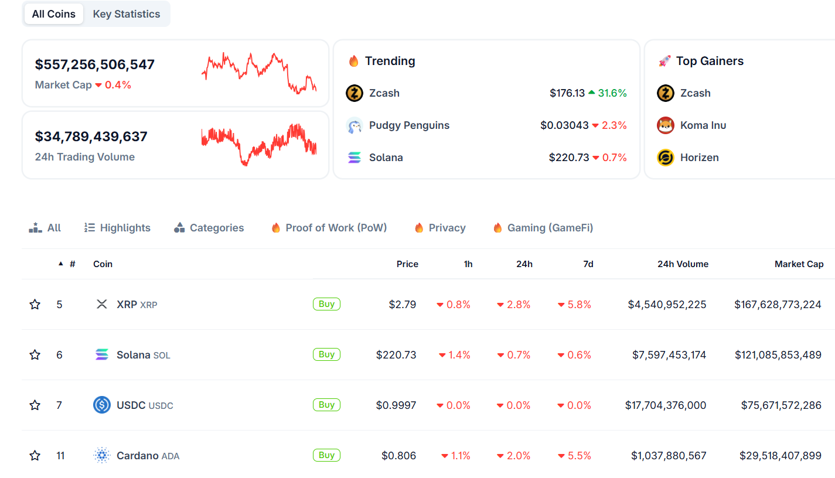Click the USDC logo icon
This screenshot has height=478, width=835.
click(102, 405)
